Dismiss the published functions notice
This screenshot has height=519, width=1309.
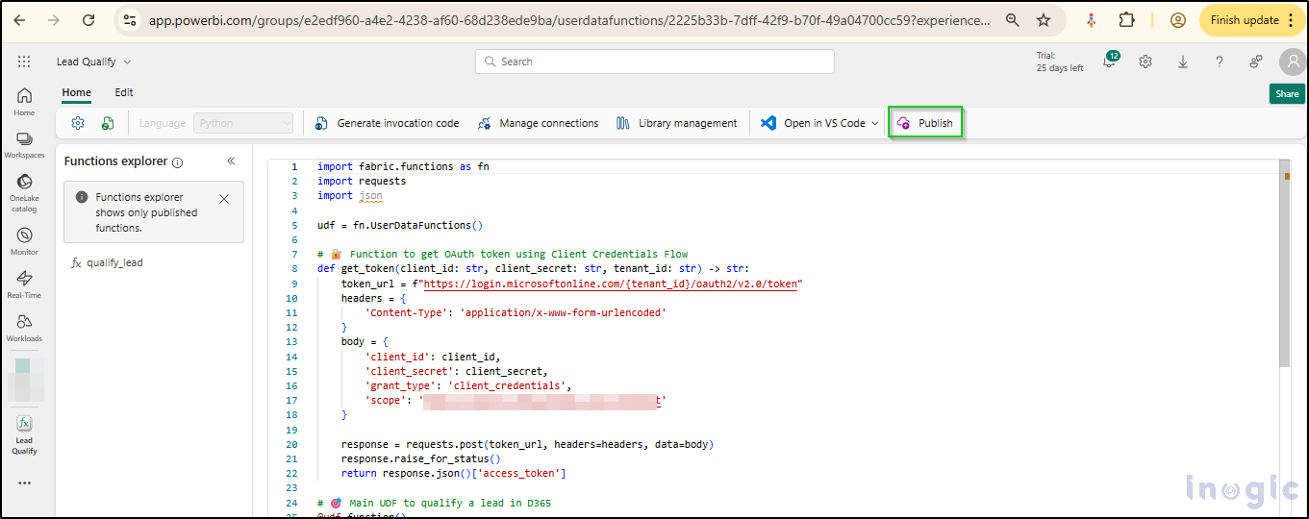point(224,199)
